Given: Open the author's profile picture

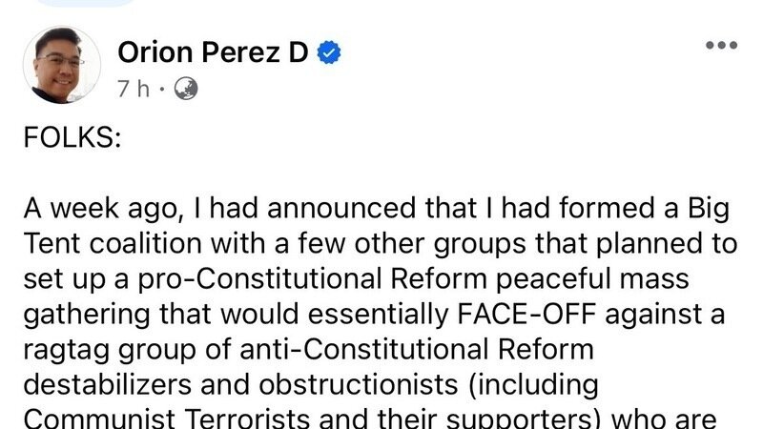Looking at the screenshot, I should click(x=61, y=65).
